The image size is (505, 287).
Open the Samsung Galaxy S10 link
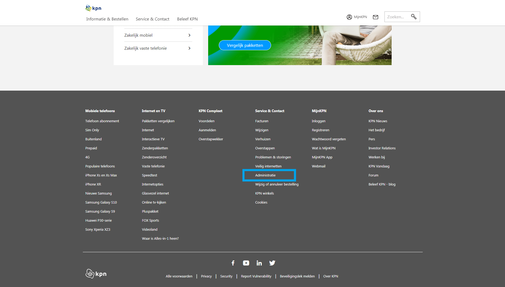tap(101, 202)
